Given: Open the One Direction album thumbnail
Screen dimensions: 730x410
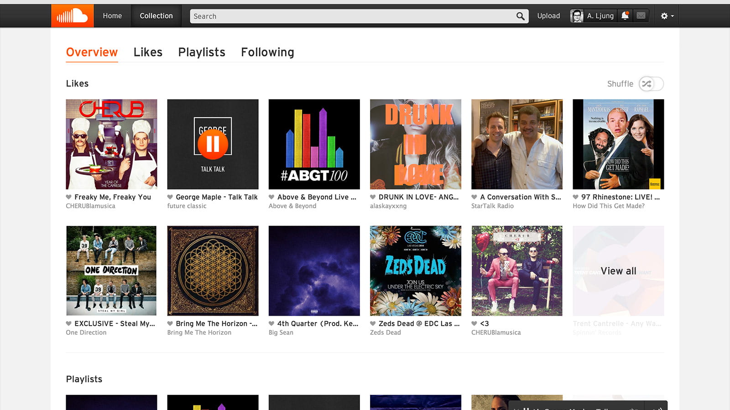Looking at the screenshot, I should point(111,271).
